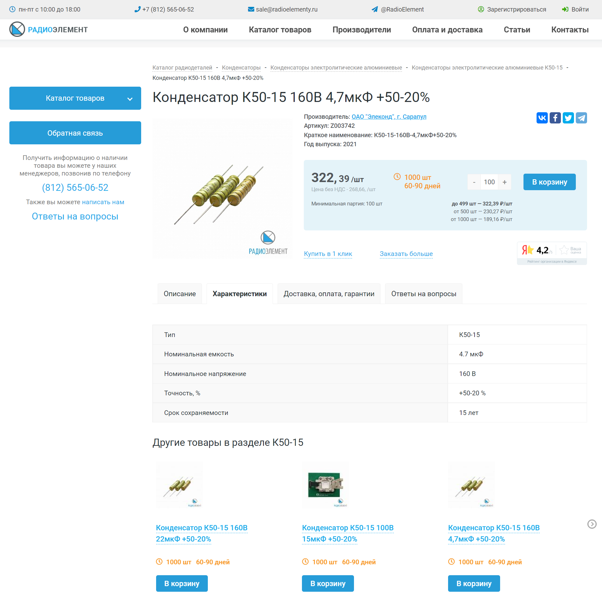The image size is (602, 607).
Task: Open Доставка, оплата, гарантии tab
Action: click(x=329, y=294)
